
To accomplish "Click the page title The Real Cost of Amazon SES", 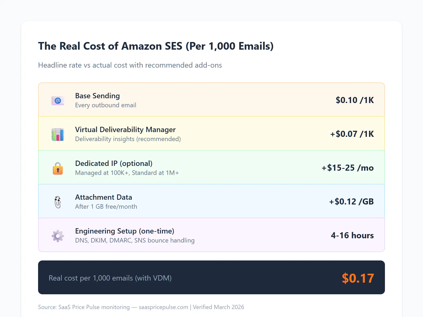I will [156, 46].
